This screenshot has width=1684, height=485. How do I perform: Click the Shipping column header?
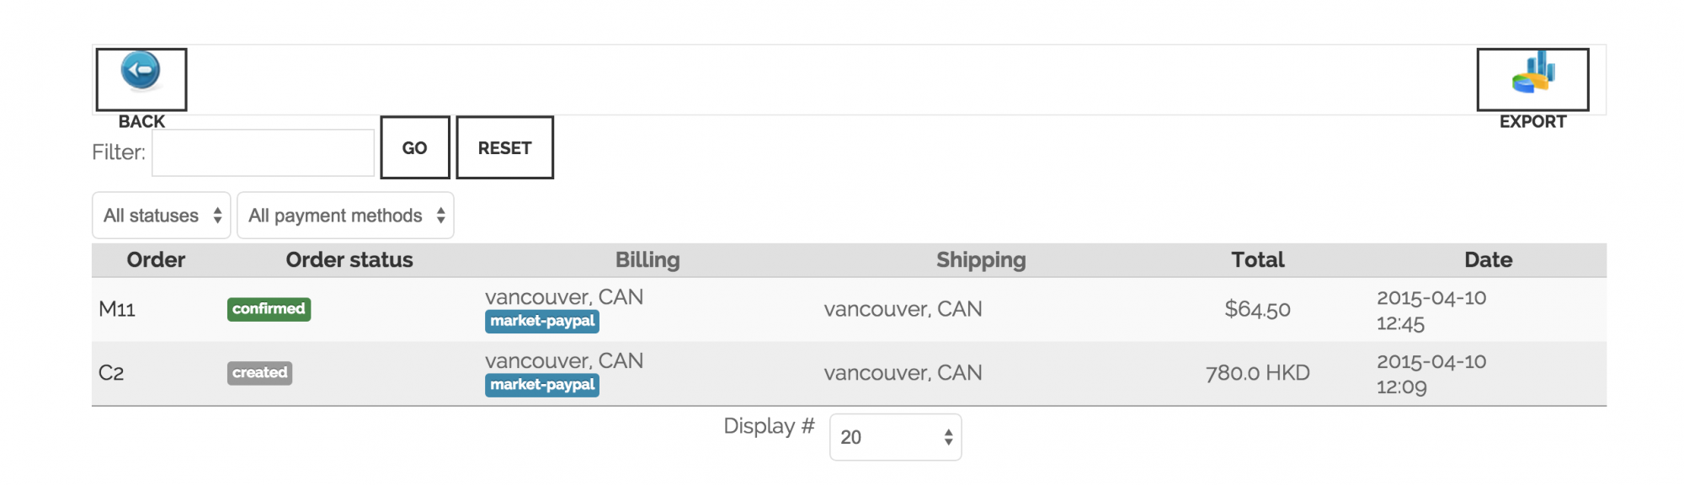981,259
